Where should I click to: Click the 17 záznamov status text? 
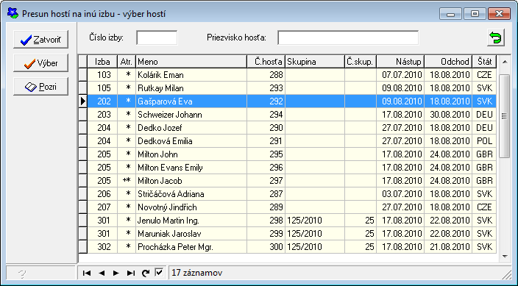click(197, 273)
